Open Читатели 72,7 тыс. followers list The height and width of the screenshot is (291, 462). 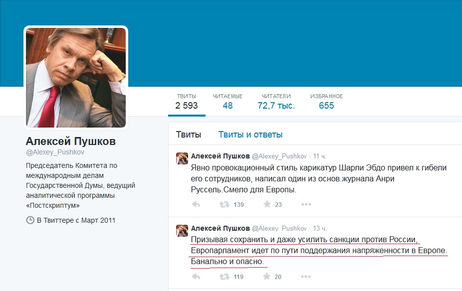tap(276, 102)
